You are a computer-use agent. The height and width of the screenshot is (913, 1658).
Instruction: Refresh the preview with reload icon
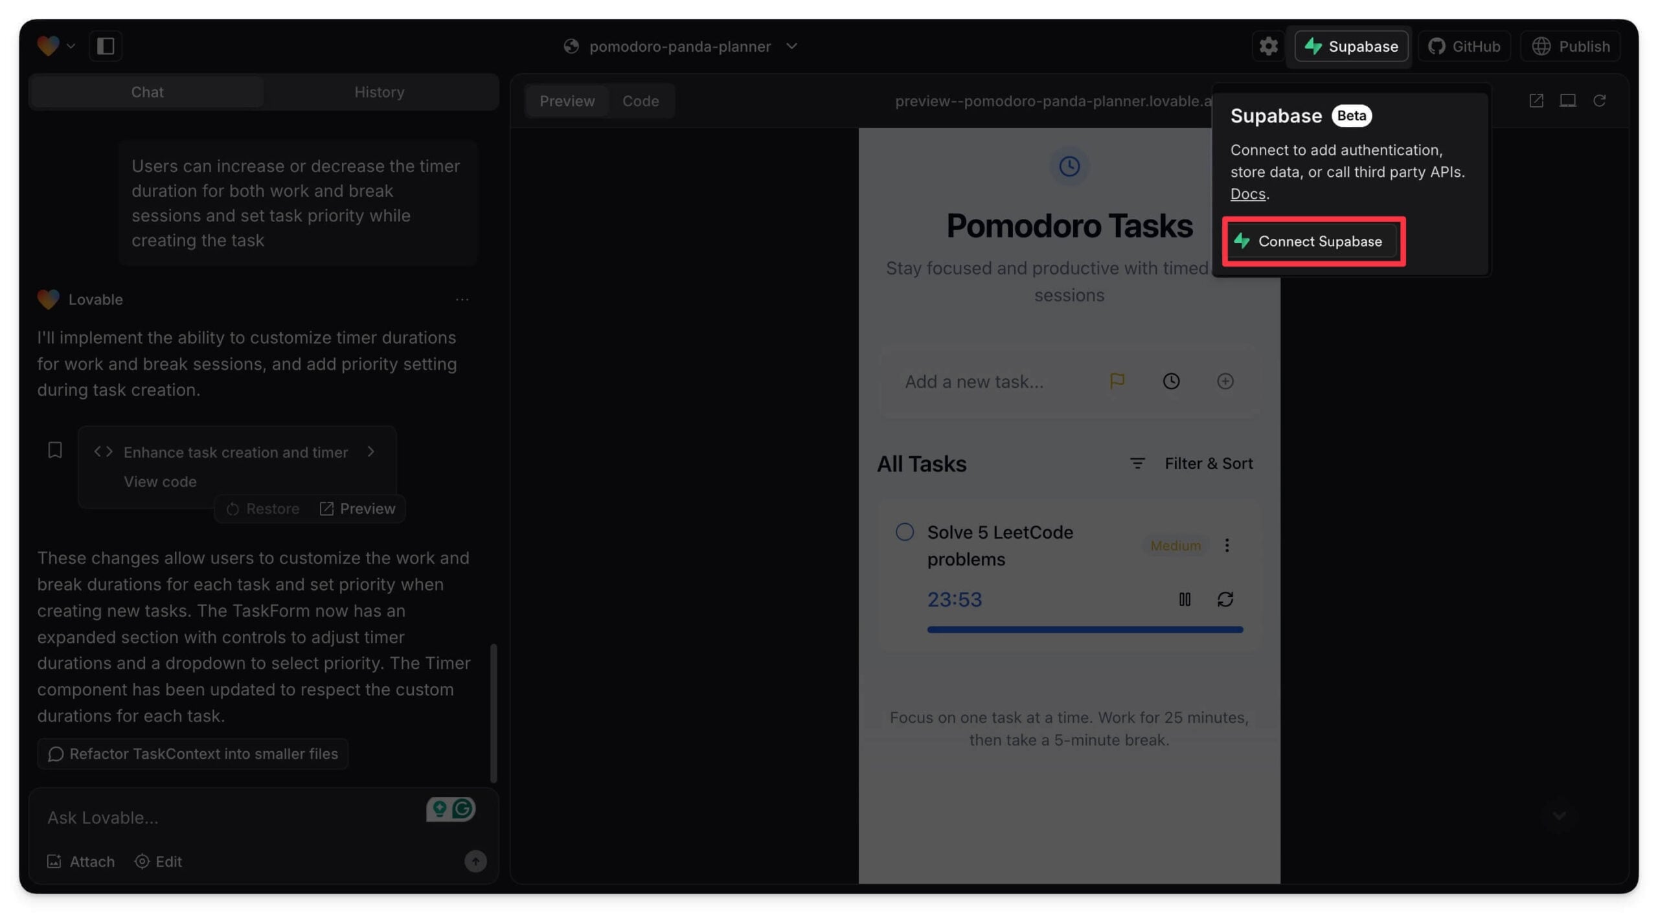(x=1599, y=100)
